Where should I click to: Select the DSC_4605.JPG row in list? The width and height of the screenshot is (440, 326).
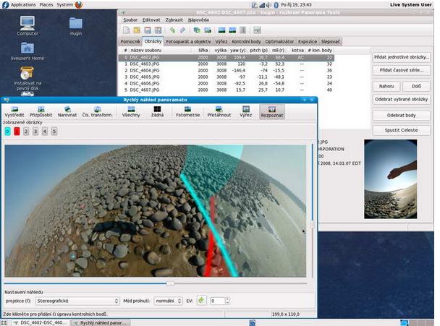coord(227,77)
